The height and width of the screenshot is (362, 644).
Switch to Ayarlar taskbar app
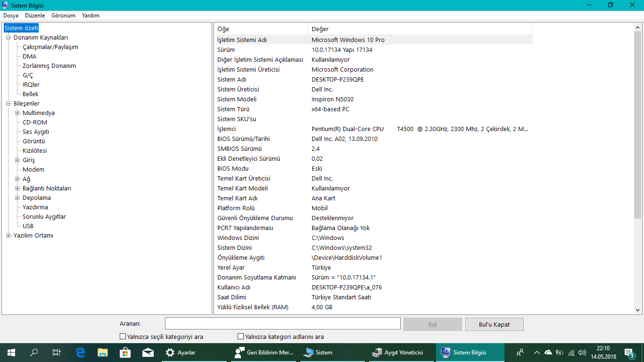click(194, 352)
